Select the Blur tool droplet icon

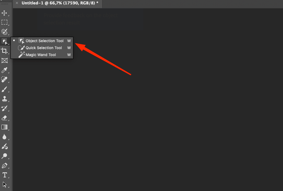coord(4,137)
